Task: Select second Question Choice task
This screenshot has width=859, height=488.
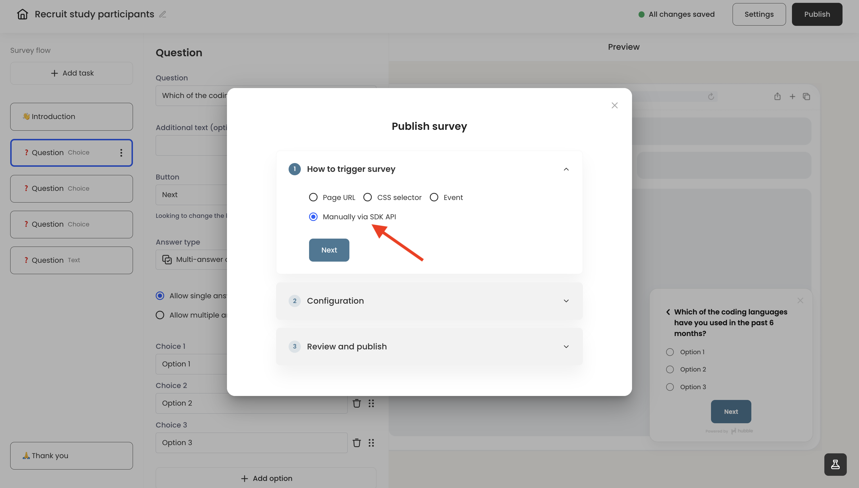Action: (71, 189)
